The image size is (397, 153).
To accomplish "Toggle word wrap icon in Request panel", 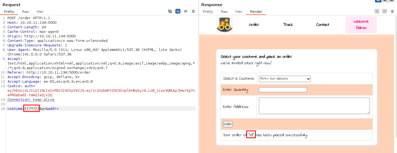I will tap(178, 11).
